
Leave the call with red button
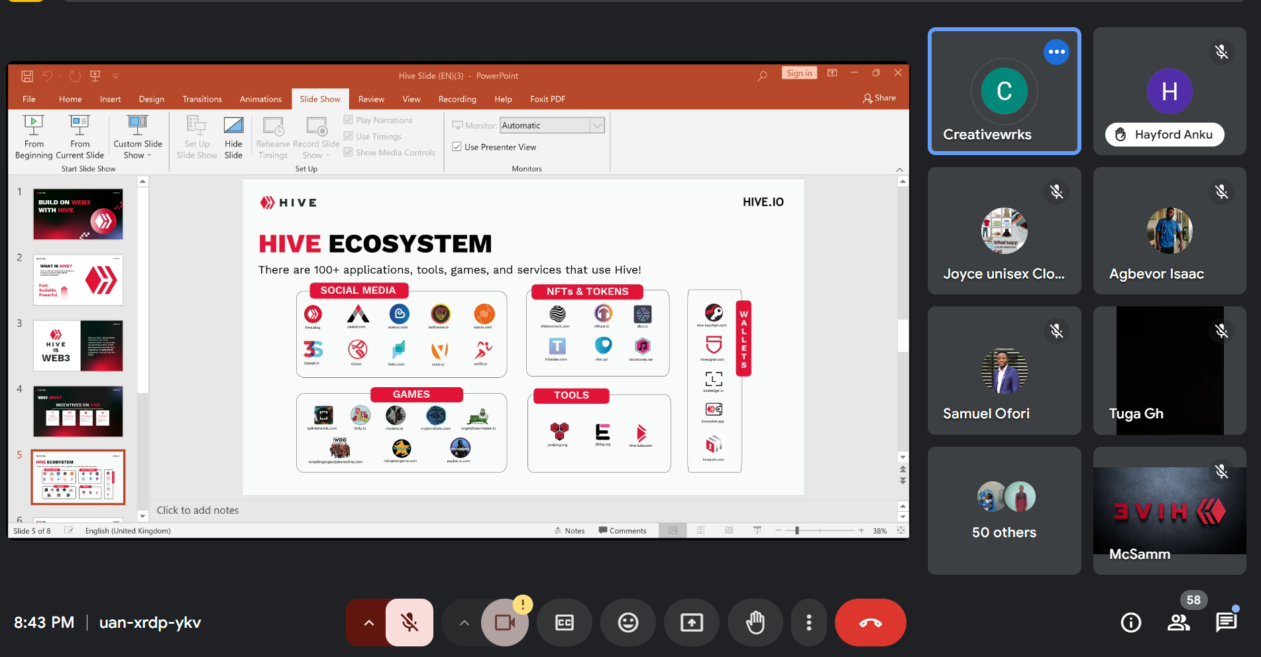(x=871, y=623)
